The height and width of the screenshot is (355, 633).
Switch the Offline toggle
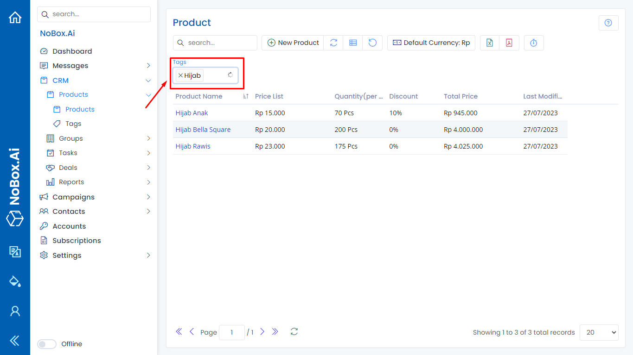[x=46, y=344]
